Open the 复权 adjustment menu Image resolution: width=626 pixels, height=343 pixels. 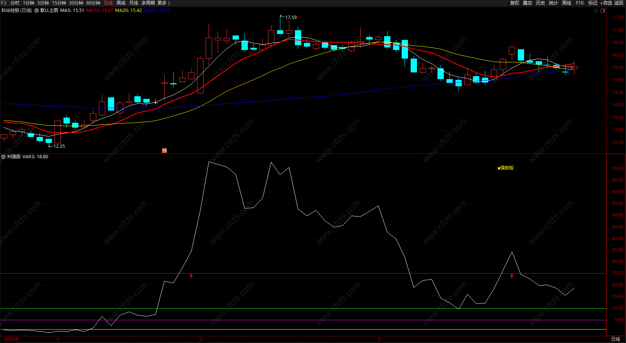click(x=515, y=3)
